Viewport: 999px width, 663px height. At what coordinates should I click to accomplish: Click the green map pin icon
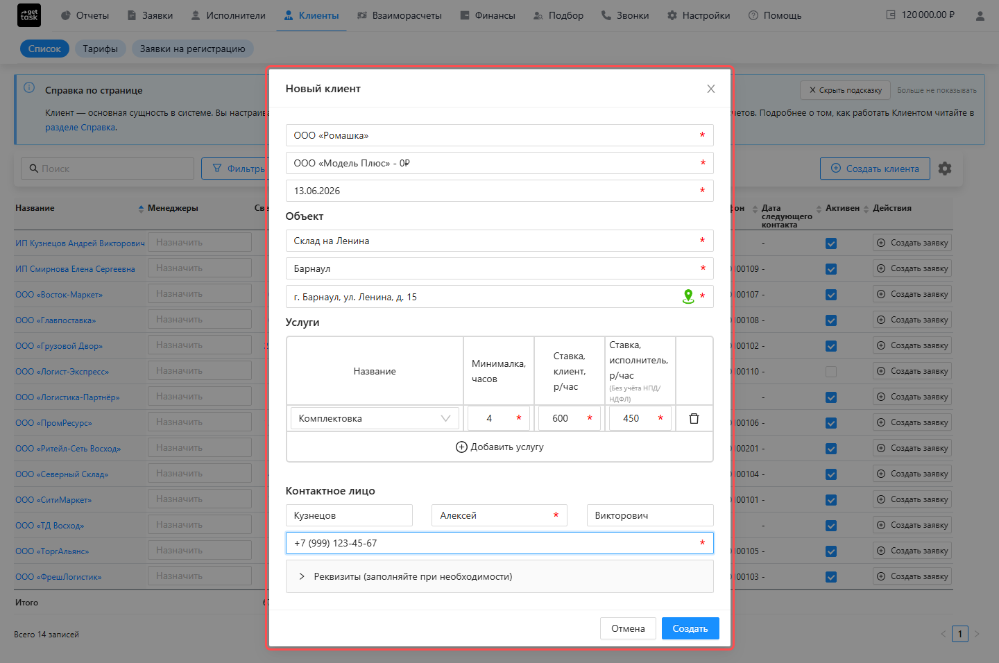(688, 297)
